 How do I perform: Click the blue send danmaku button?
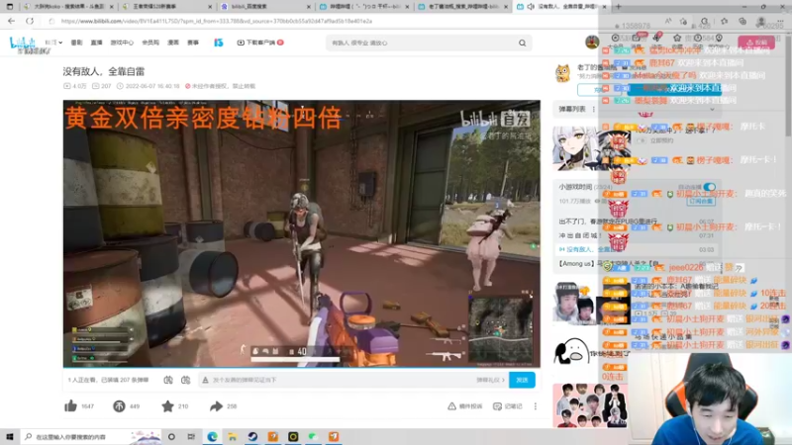point(522,380)
